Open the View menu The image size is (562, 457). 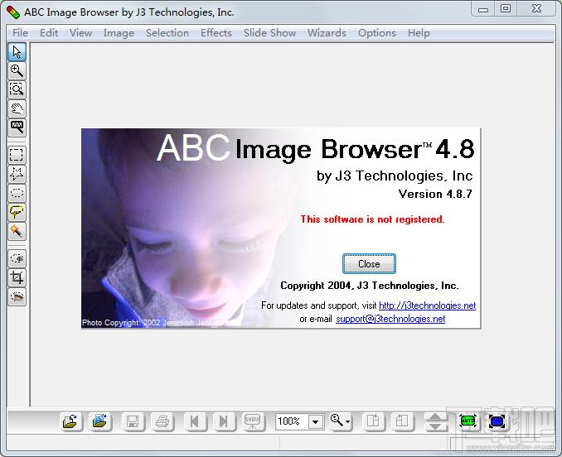[80, 33]
